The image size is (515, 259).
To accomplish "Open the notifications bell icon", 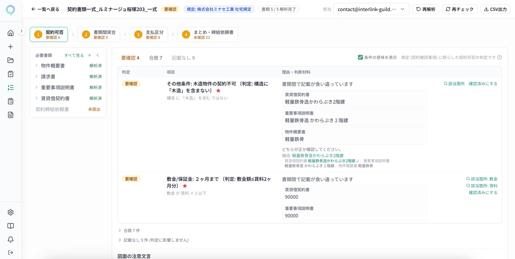I will [11, 239].
